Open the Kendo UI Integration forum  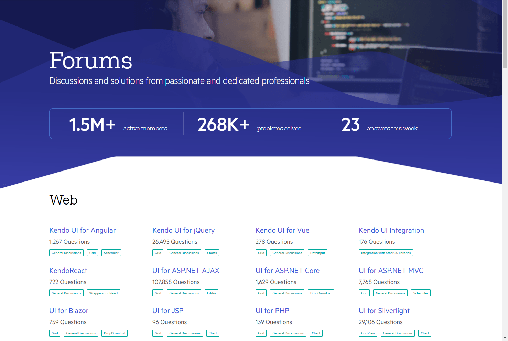pos(391,230)
